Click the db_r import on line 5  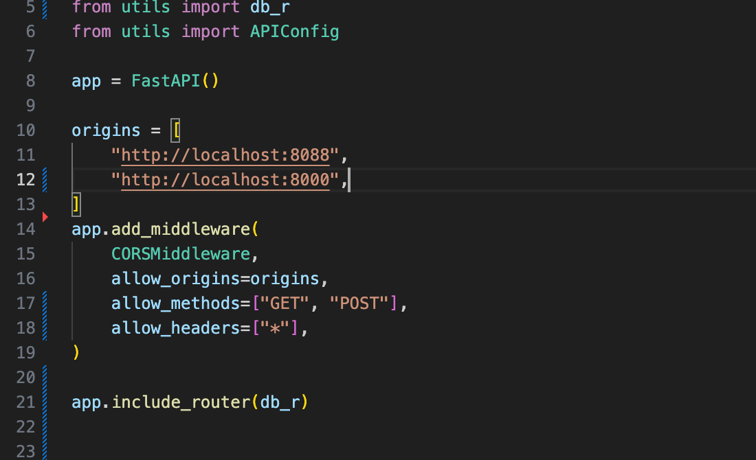pos(270,8)
